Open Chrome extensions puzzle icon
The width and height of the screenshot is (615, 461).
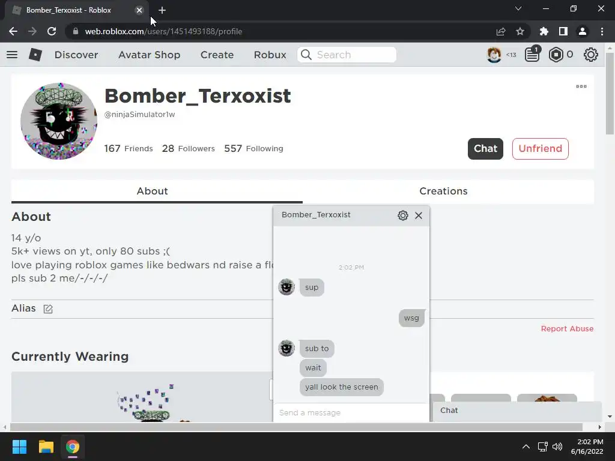pos(544,31)
